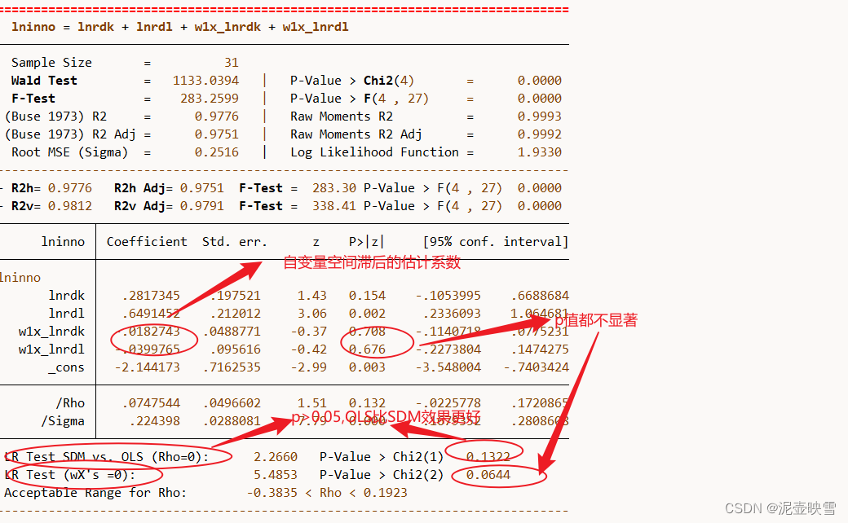This screenshot has height=523, width=848.
Task: Click the Coefficient column header
Action: 147,241
